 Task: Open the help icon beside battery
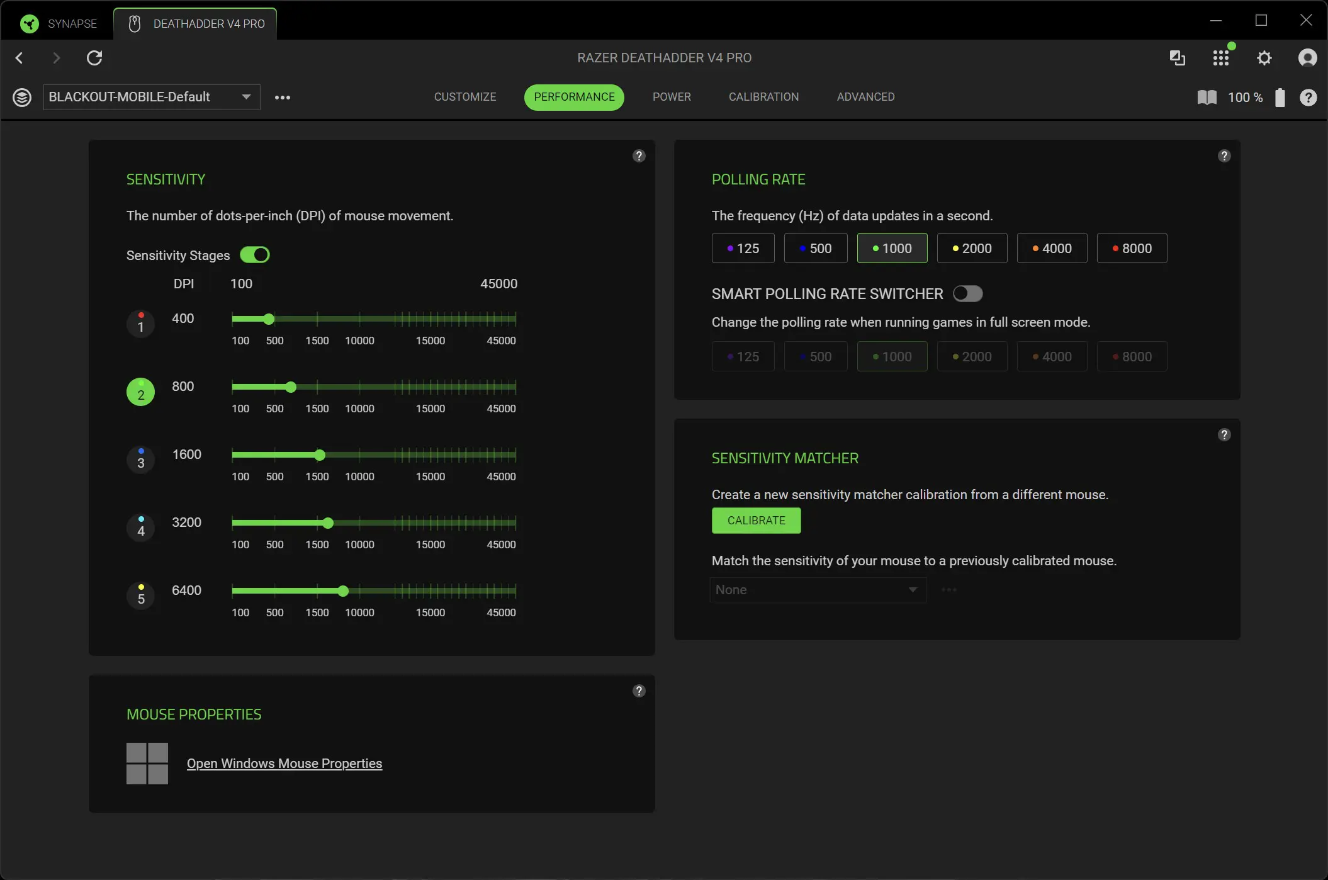click(x=1308, y=98)
